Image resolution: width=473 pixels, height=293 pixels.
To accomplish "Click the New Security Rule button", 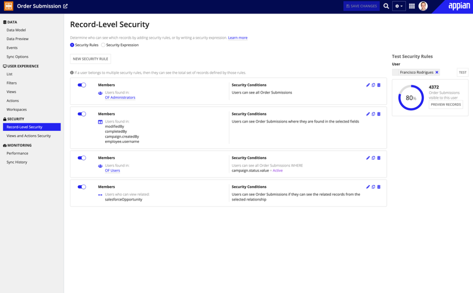I will [90, 59].
